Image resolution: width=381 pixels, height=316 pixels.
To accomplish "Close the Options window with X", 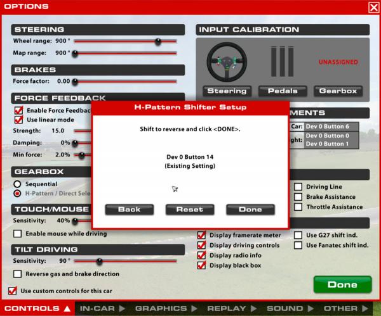I will coord(373,6).
